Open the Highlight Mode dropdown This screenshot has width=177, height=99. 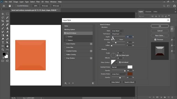tap(119, 67)
